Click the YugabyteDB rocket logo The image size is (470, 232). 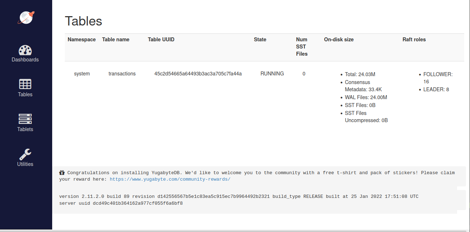(26, 17)
